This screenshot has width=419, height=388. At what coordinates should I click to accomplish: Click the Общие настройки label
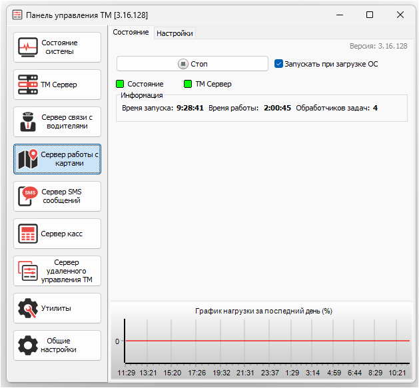point(59,345)
